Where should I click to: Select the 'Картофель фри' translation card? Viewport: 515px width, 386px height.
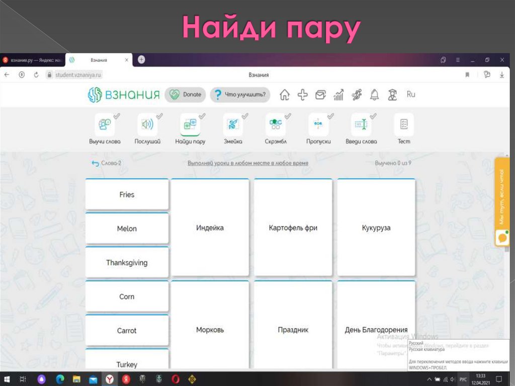pyautogui.click(x=293, y=228)
